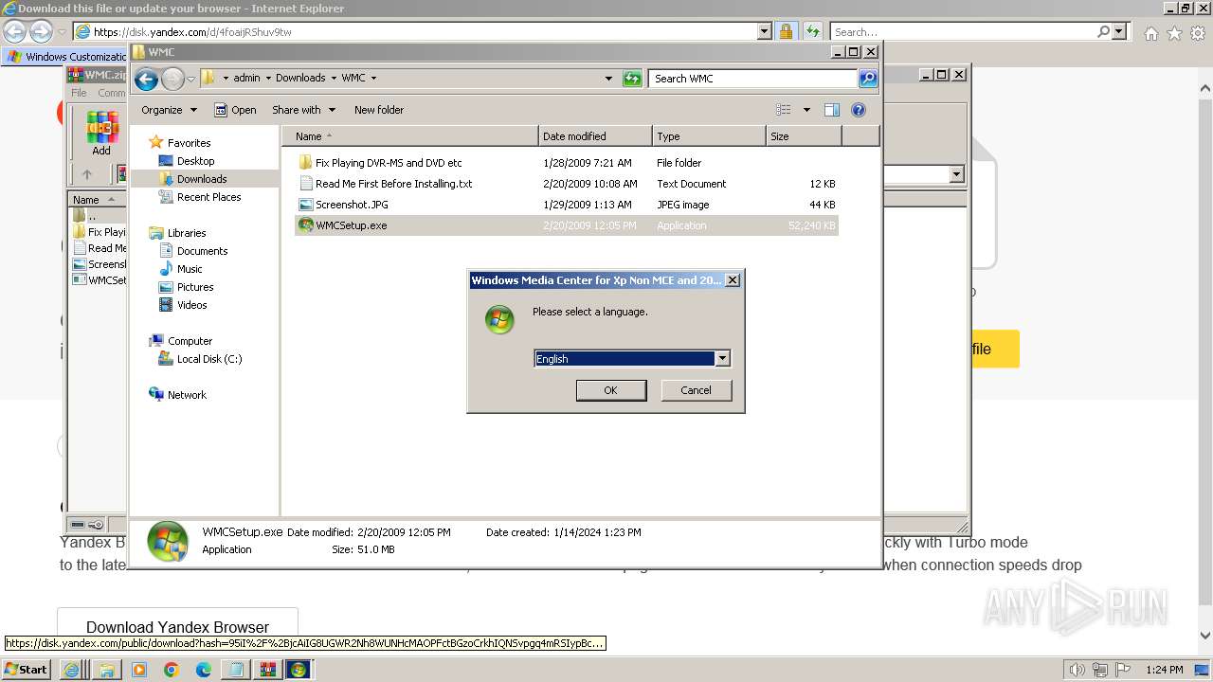The height and width of the screenshot is (682, 1213).
Task: Open Internet Explorer tools gear
Action: tap(1198, 33)
